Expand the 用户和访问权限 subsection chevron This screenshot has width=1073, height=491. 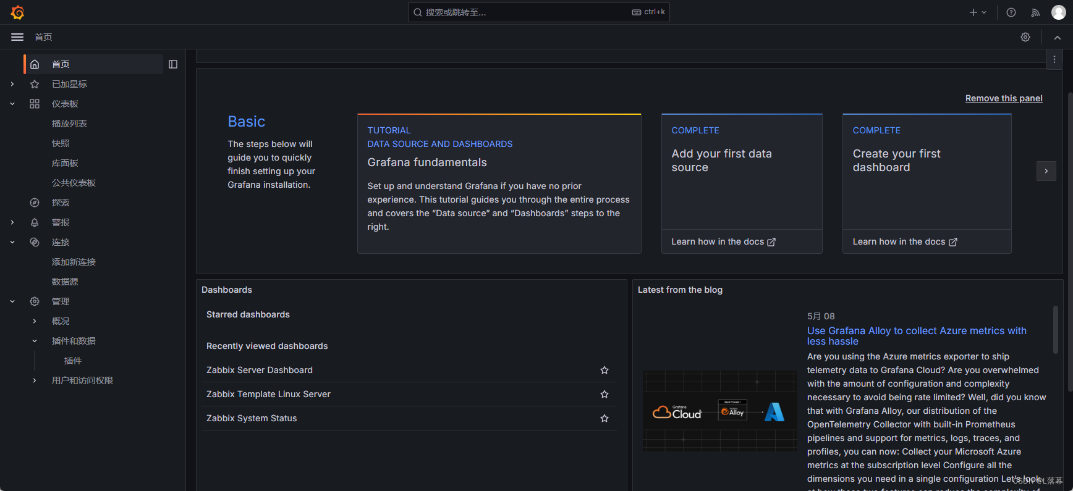pyautogui.click(x=35, y=380)
